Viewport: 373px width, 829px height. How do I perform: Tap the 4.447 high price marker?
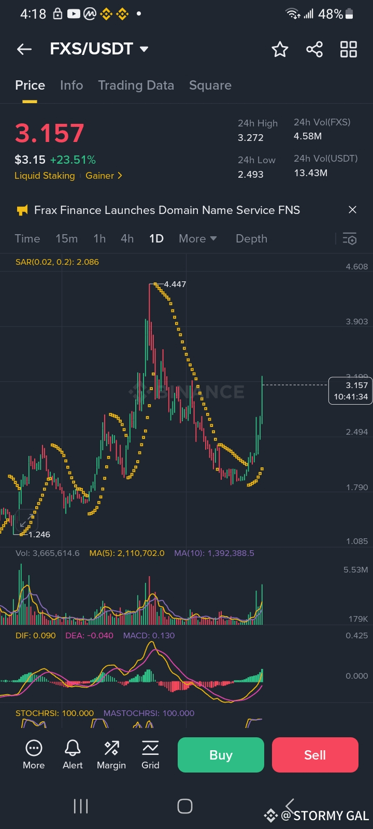pos(175,284)
